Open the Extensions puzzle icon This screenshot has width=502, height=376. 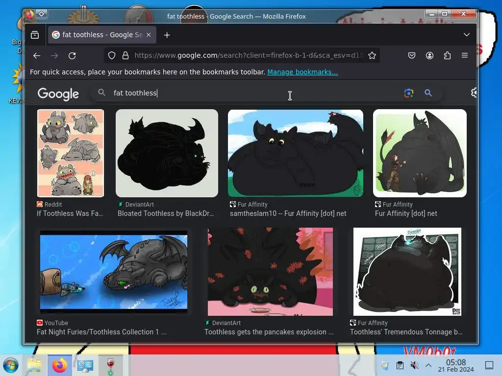point(447,55)
